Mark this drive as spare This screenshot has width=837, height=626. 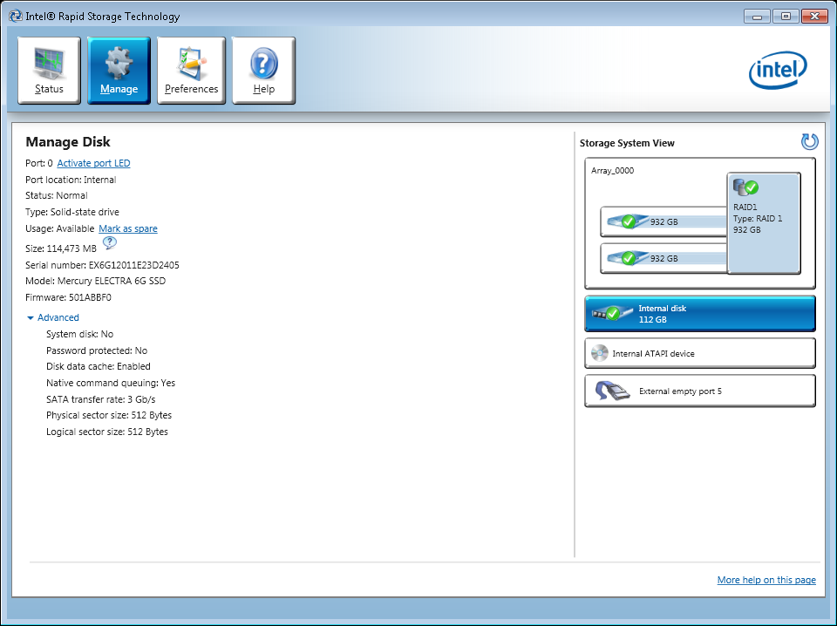pyautogui.click(x=127, y=228)
